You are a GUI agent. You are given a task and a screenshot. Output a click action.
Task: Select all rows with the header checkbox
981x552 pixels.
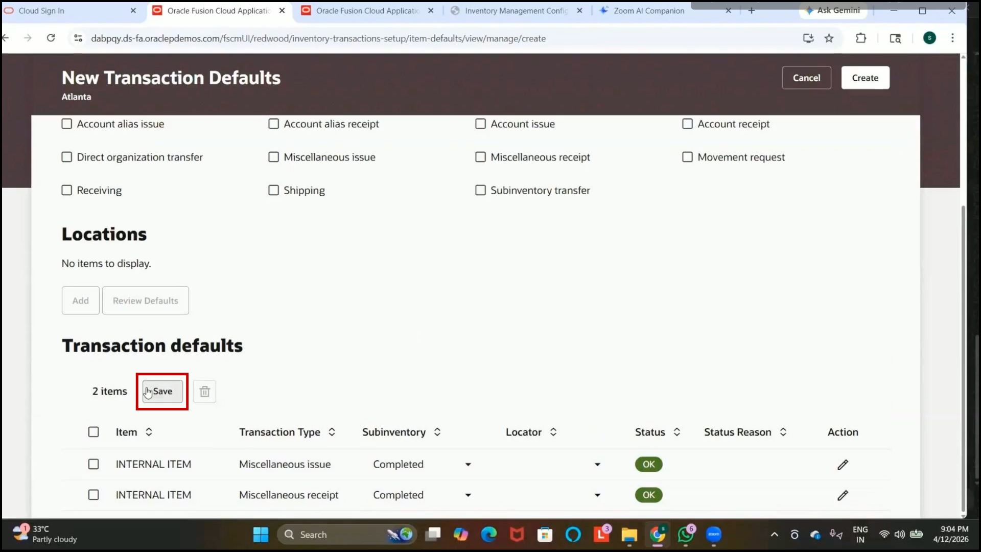94,432
